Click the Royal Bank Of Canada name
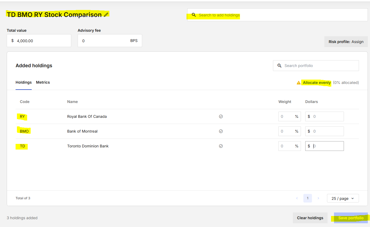This screenshot has width=370, height=227. tap(87, 116)
